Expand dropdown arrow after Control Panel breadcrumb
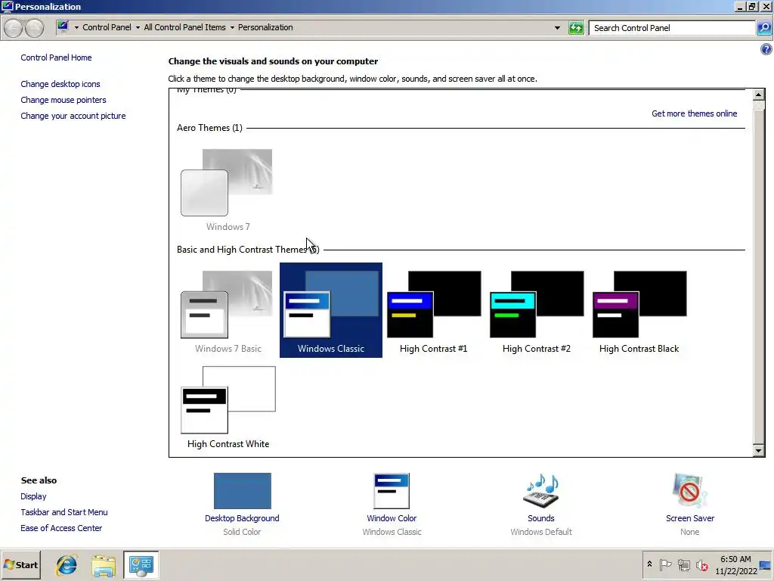 138,28
